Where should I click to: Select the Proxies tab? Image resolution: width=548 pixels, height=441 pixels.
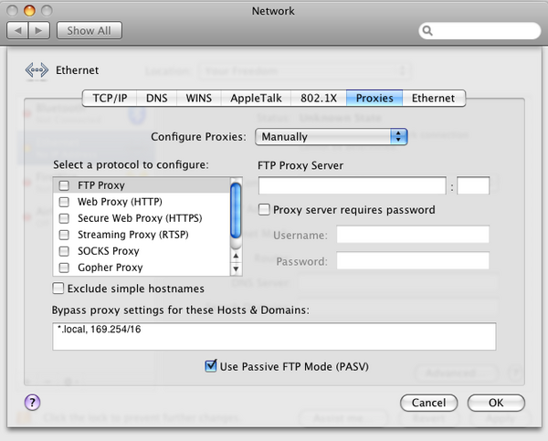374,99
